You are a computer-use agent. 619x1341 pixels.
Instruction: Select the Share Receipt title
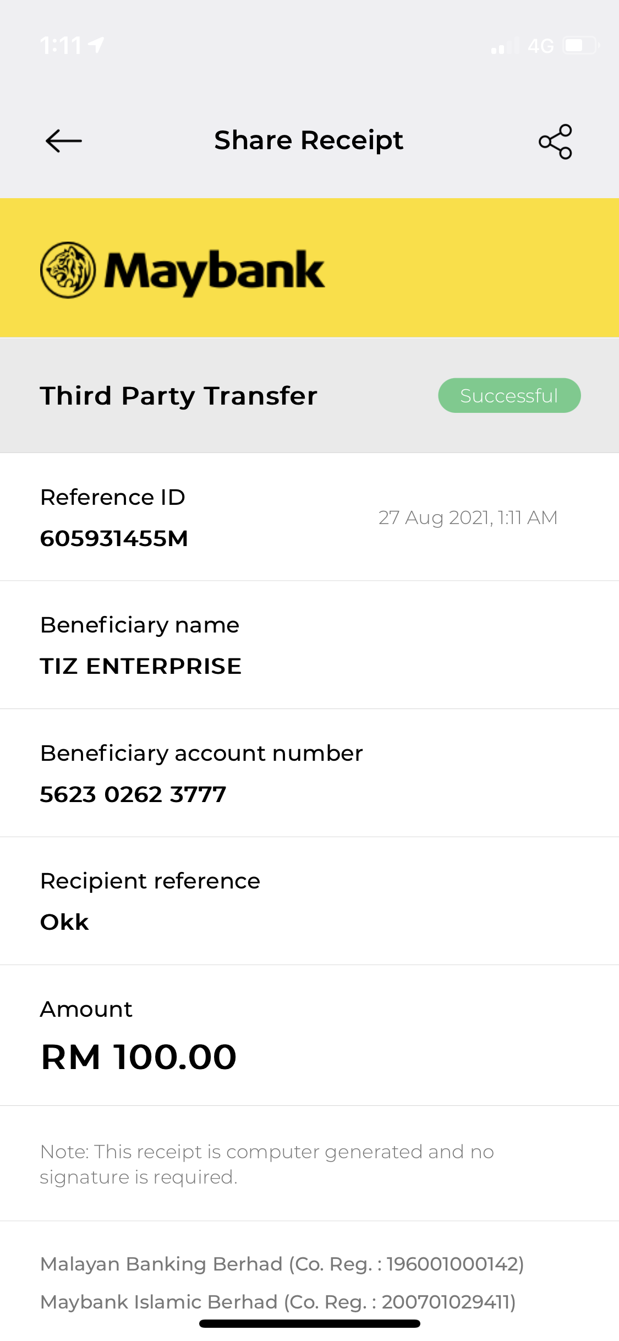309,140
